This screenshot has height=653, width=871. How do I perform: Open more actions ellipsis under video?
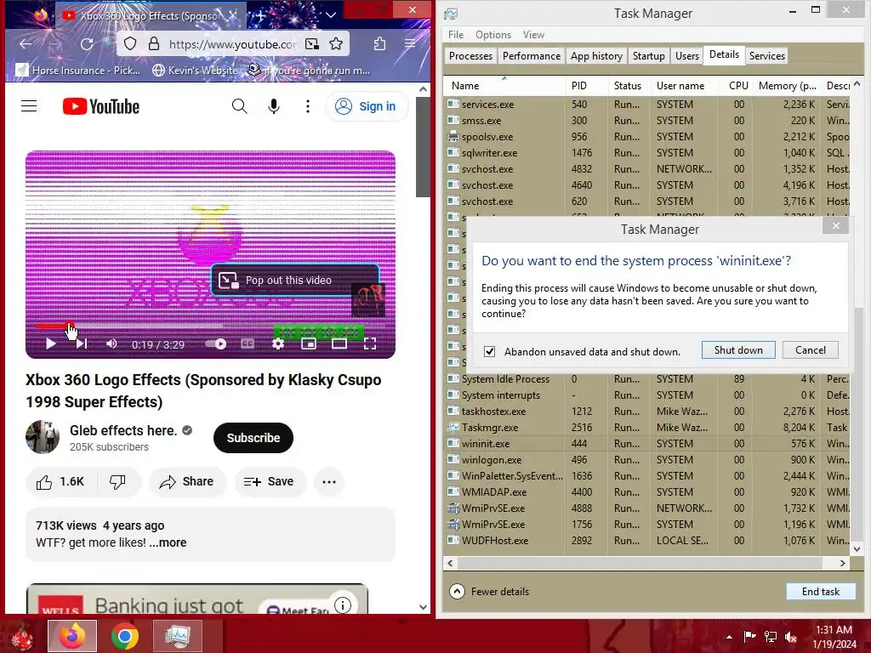(329, 481)
